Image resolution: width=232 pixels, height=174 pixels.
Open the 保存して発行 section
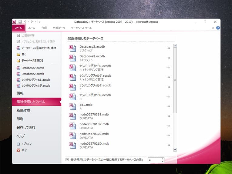pos(26,128)
